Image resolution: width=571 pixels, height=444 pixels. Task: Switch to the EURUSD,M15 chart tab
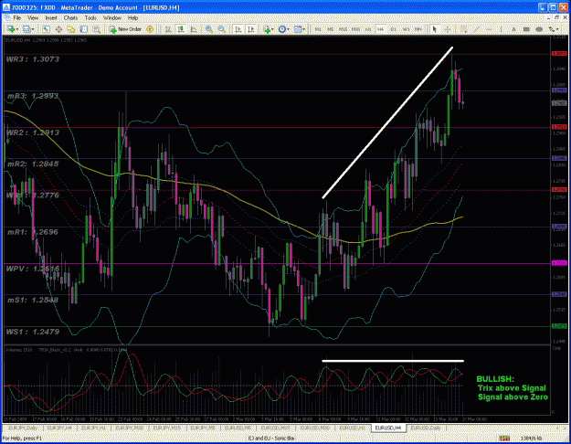(x=276, y=428)
